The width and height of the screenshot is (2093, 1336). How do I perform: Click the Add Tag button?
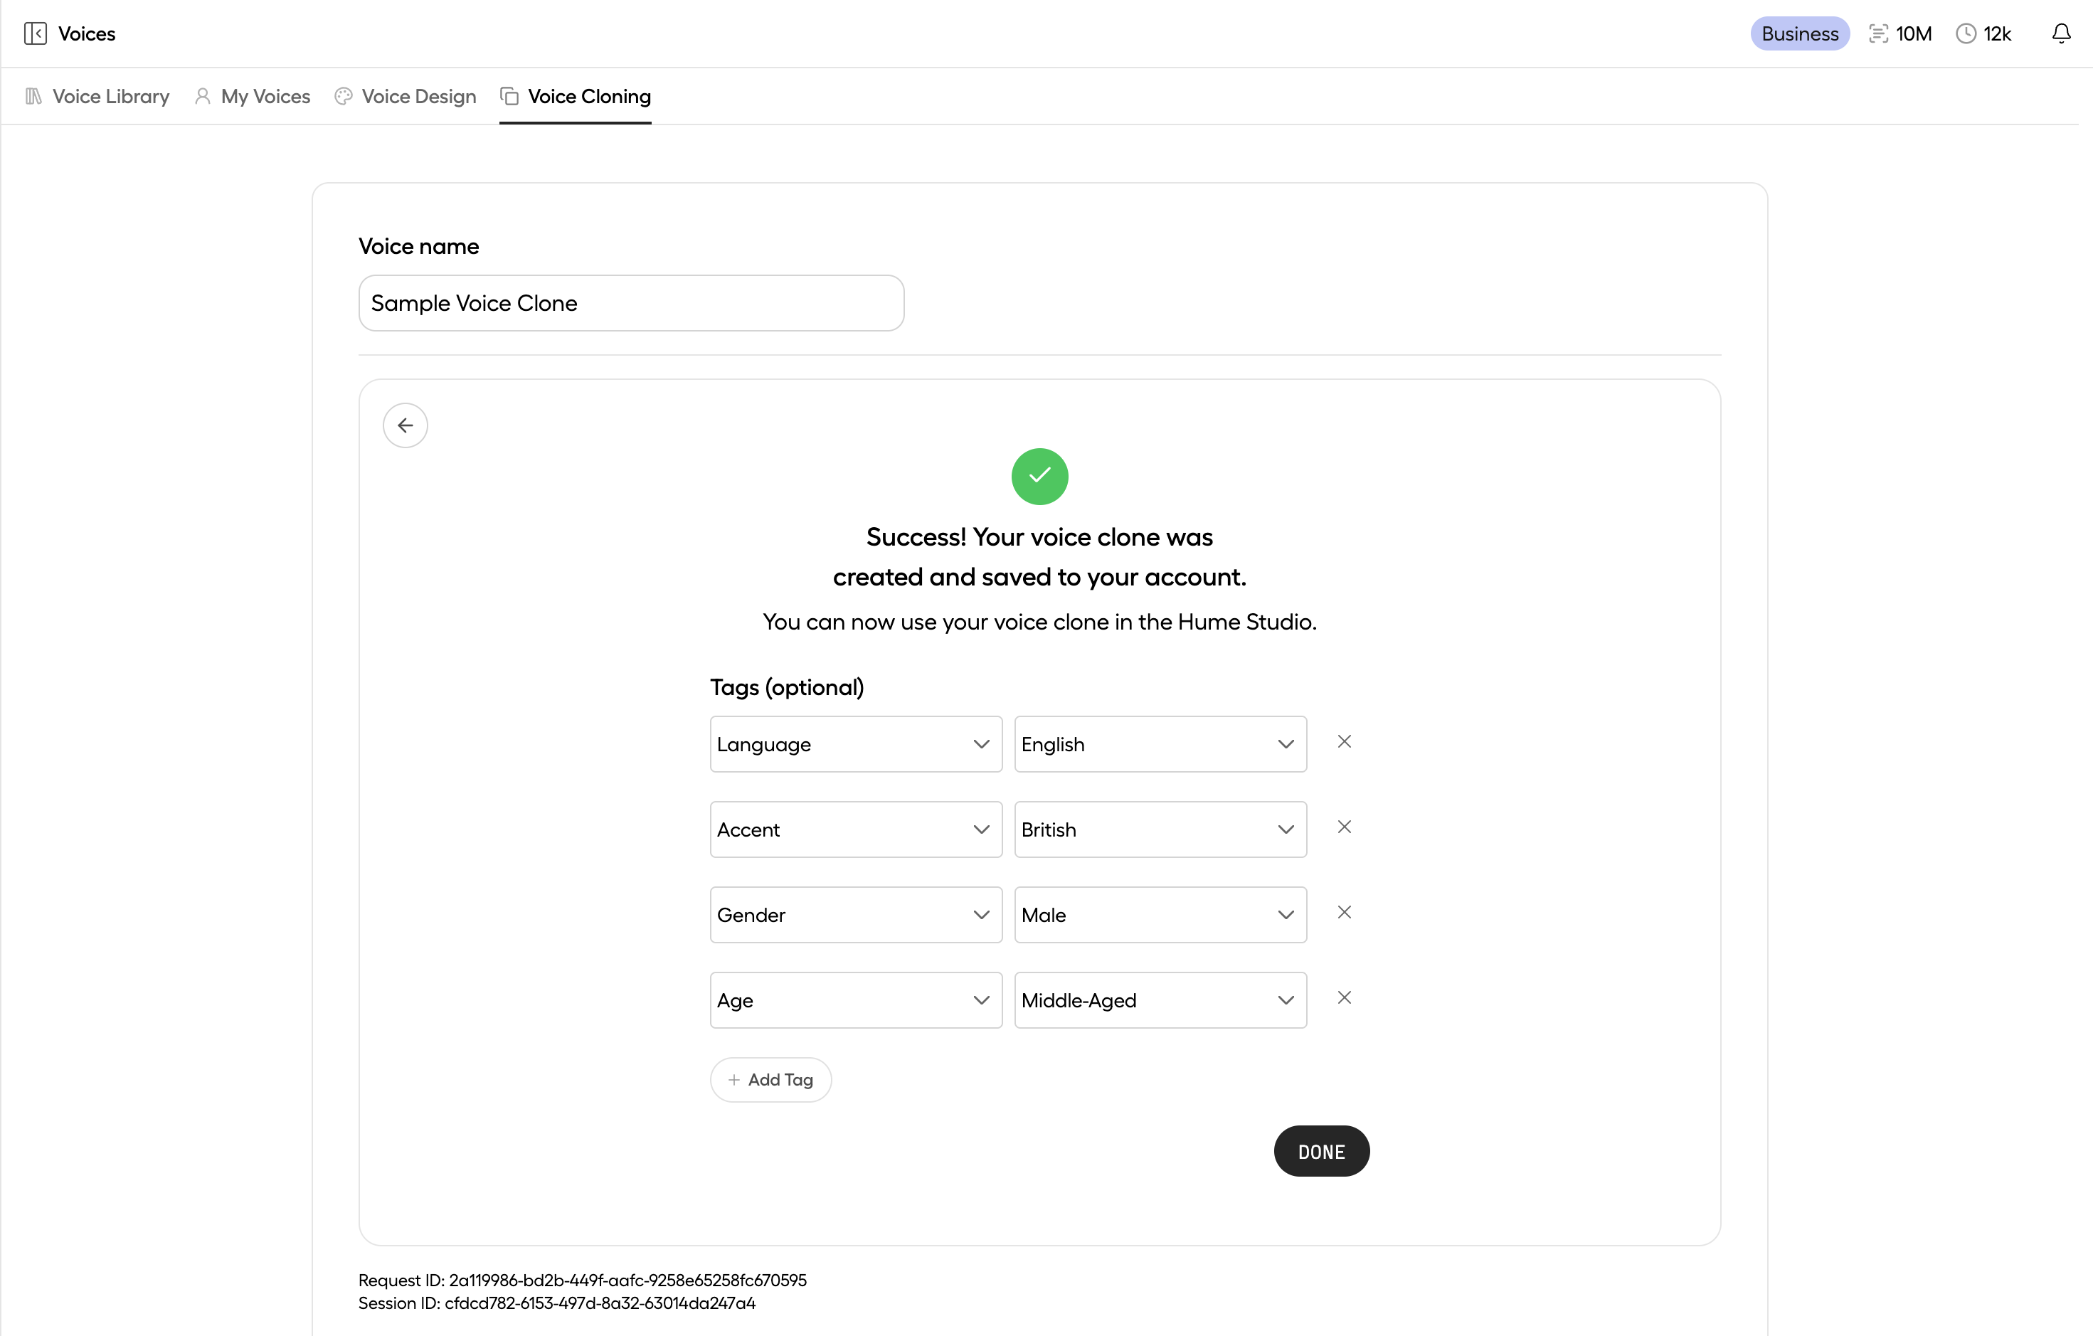point(770,1080)
